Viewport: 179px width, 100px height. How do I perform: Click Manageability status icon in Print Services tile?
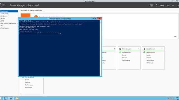[x=120, y=52]
